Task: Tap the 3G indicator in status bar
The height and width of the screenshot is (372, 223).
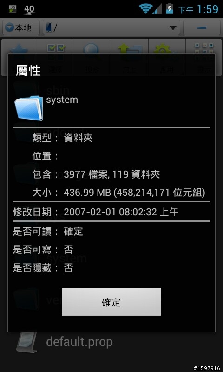Action: tap(13, 8)
